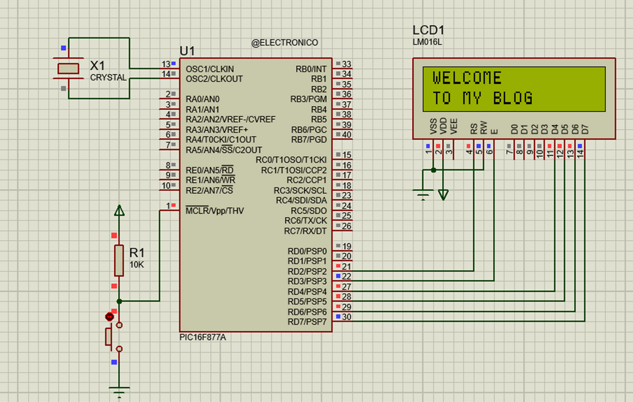The height and width of the screenshot is (402, 633).
Task: Click the RA0/AN0 pin label
Action: click(x=203, y=99)
